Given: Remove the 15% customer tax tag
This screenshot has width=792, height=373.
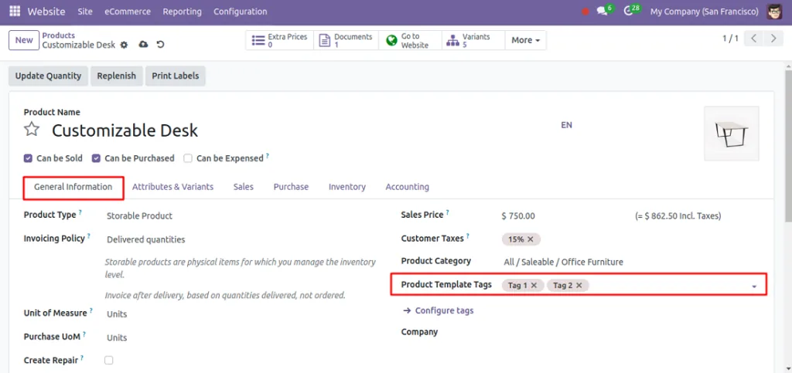Looking at the screenshot, I should click(x=531, y=239).
